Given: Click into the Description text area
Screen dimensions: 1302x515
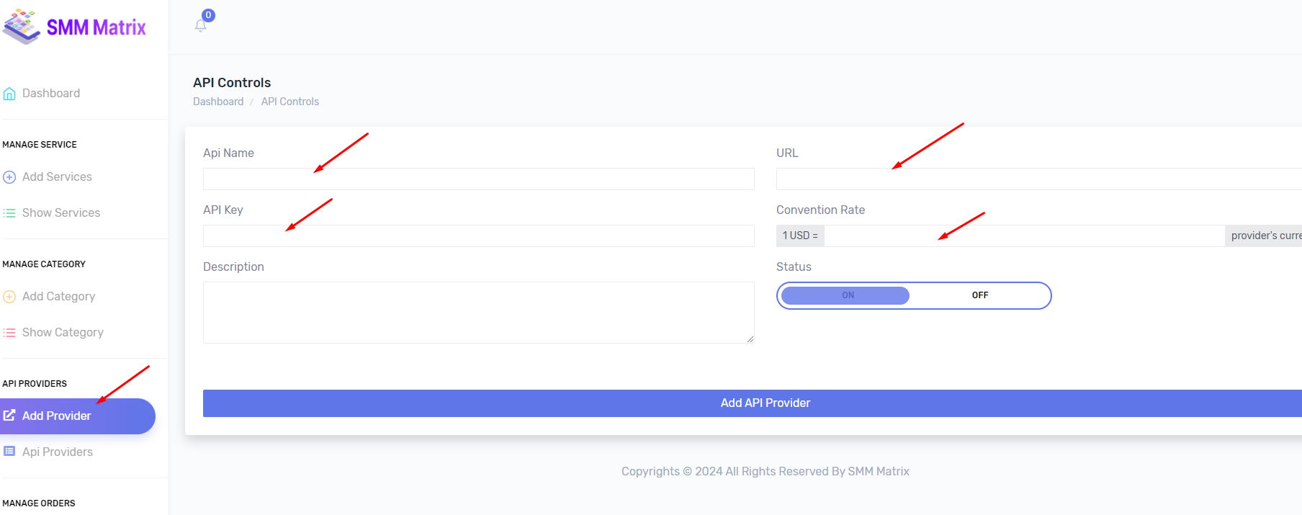Looking at the screenshot, I should click(479, 313).
